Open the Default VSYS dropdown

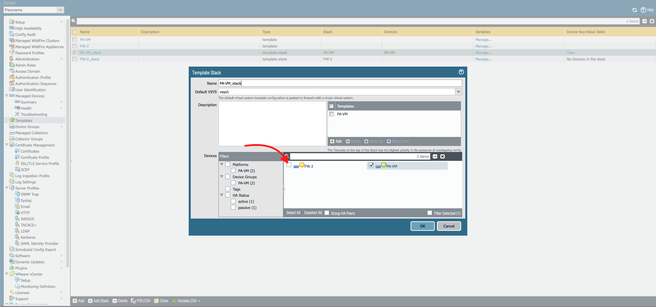[458, 92]
